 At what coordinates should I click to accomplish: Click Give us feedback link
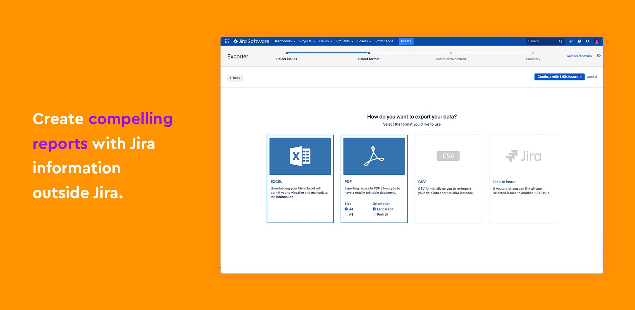coord(579,56)
